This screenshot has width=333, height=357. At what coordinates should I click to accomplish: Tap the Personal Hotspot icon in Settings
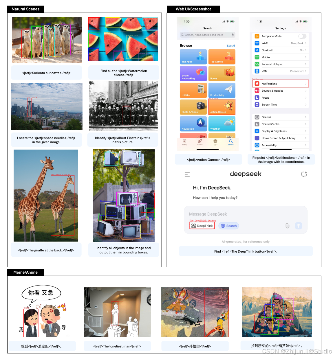(257, 64)
